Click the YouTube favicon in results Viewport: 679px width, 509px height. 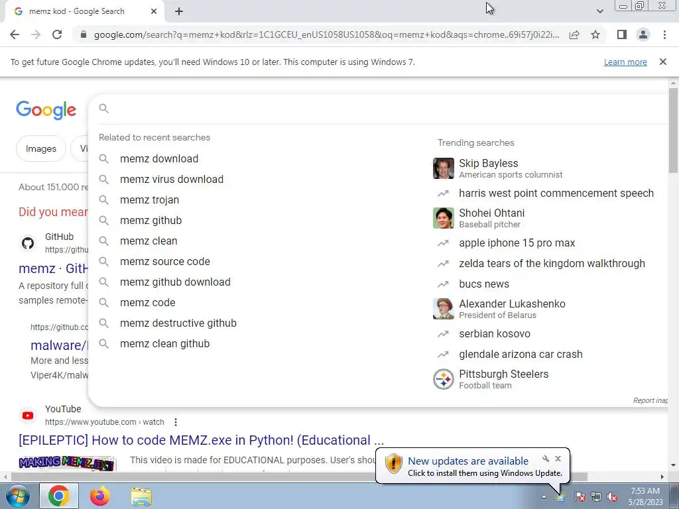[x=28, y=416]
